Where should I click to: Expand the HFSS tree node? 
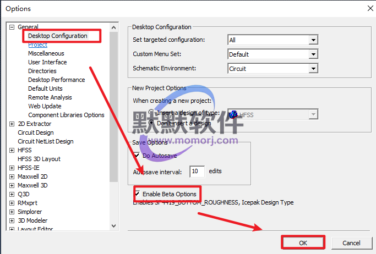(x=12, y=150)
